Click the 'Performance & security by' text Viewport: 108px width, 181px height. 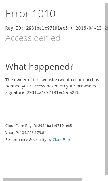coord(29,139)
